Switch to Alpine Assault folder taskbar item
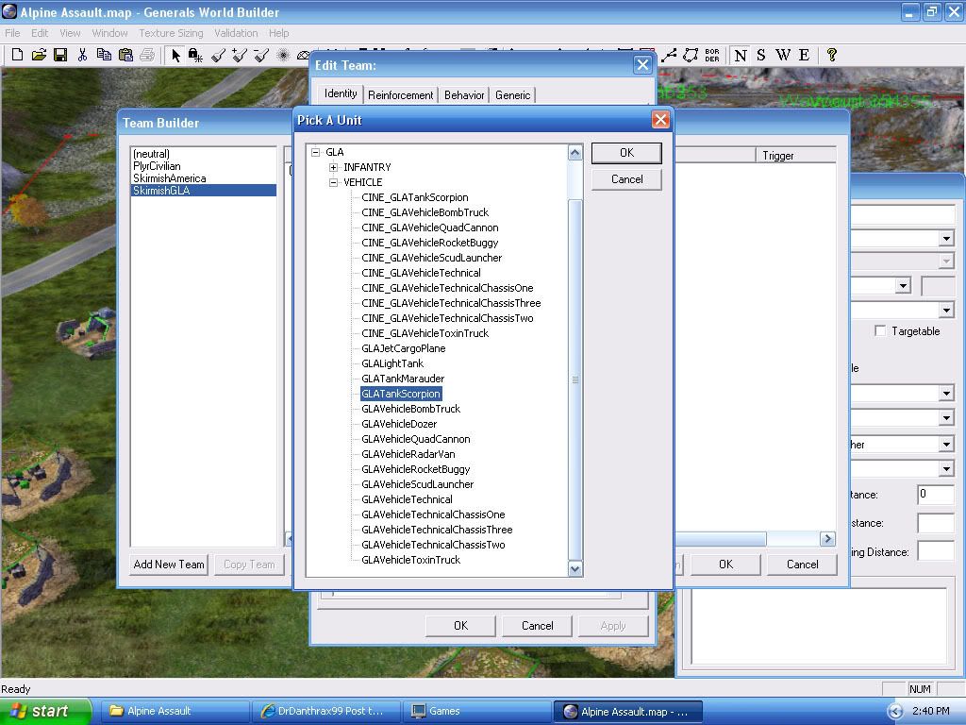 click(175, 711)
